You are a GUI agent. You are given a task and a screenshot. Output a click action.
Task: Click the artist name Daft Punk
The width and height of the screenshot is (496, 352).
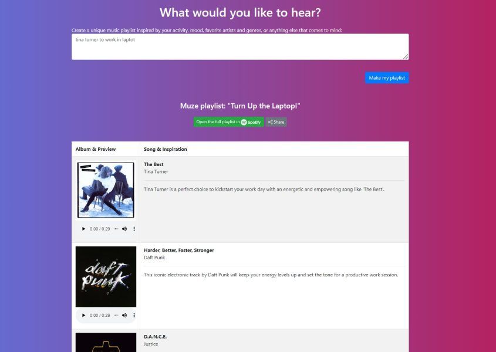coord(154,258)
